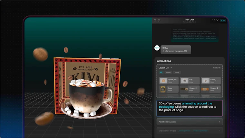Click the Interactions heading
The image size is (245, 138).
coord(163,61)
